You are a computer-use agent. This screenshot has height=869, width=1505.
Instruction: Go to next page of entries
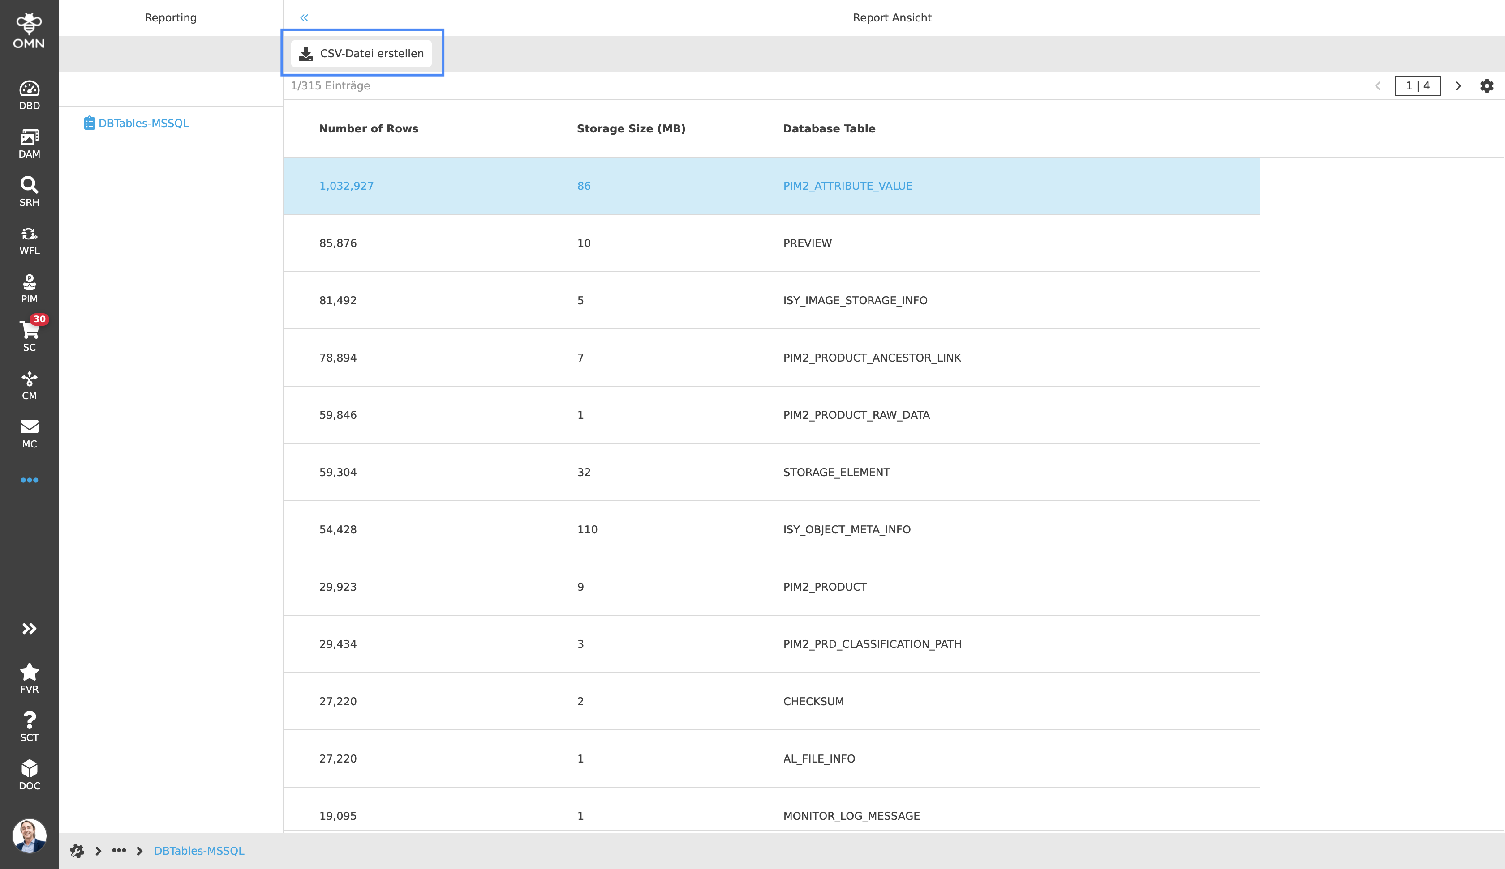[x=1458, y=86]
